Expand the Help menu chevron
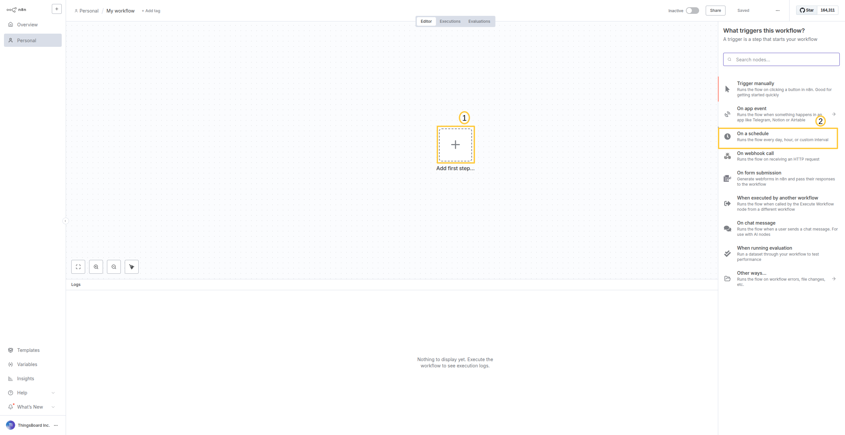Screen dimensions: 845x435 point(53,393)
